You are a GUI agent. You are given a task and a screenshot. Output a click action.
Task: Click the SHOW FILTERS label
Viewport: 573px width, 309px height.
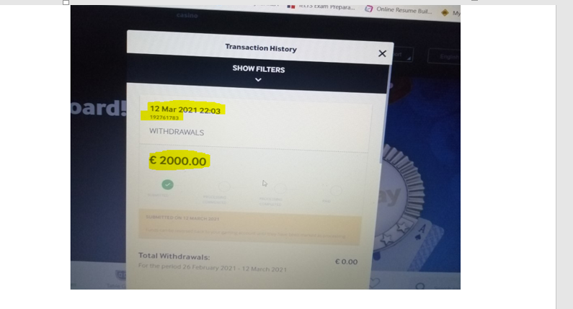click(x=259, y=69)
